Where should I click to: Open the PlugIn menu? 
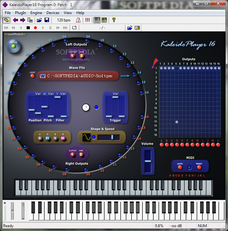click(x=21, y=13)
